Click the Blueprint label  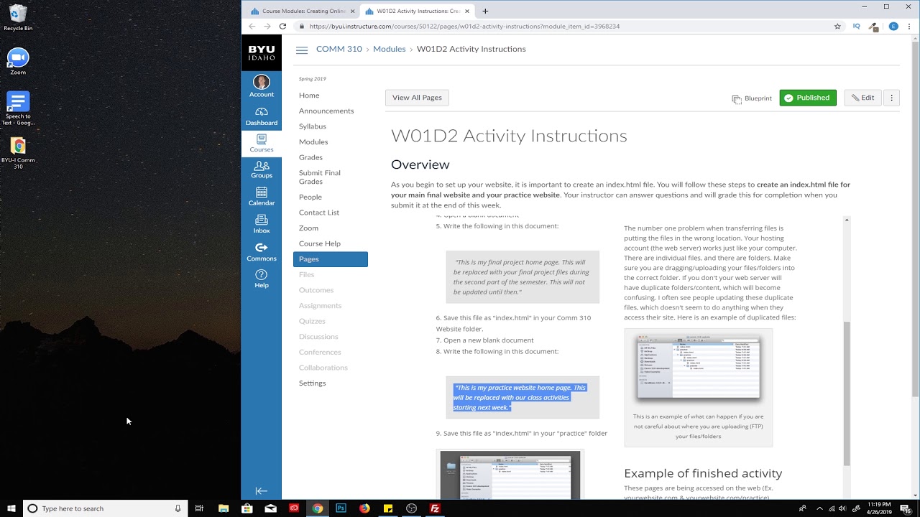[752, 98]
